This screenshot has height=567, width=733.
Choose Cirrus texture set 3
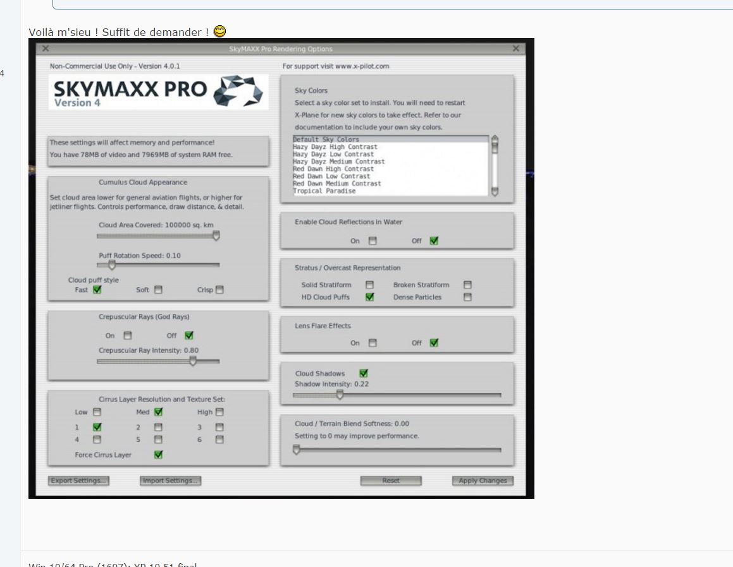pos(219,427)
